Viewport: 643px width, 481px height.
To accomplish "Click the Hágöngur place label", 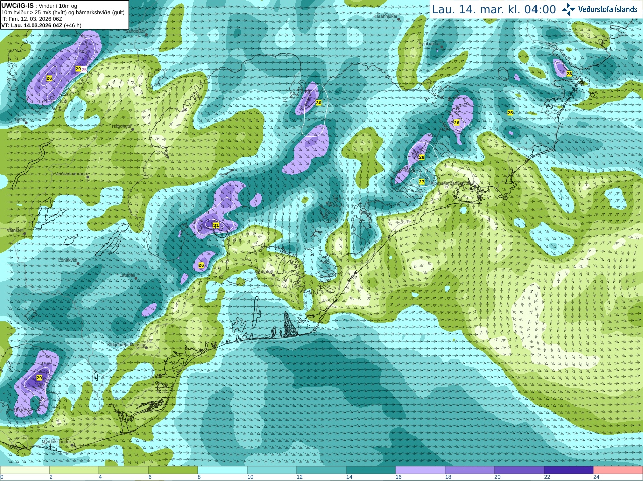I will pyautogui.click(x=121, y=126).
